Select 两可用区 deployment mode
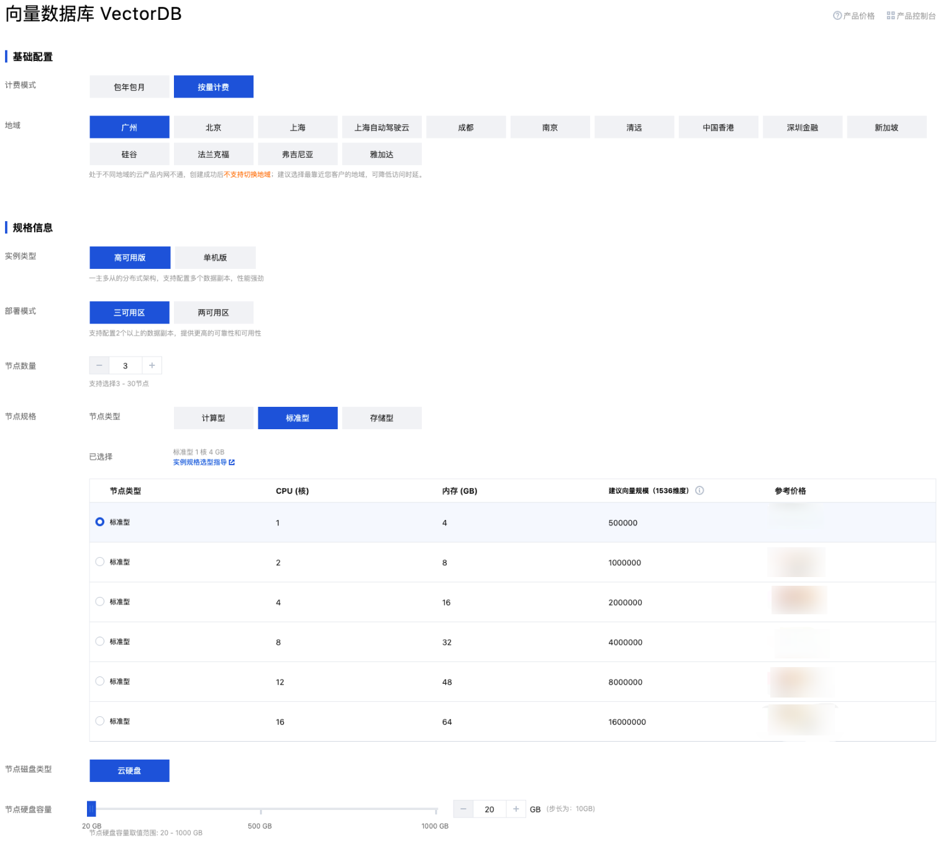This screenshot has width=938, height=846. point(213,313)
